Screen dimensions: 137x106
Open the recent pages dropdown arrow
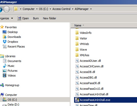(x=11, y=9)
